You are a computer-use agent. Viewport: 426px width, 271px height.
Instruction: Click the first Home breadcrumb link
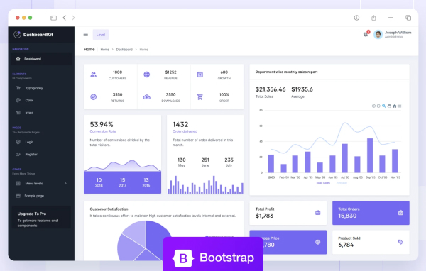pyautogui.click(x=104, y=50)
